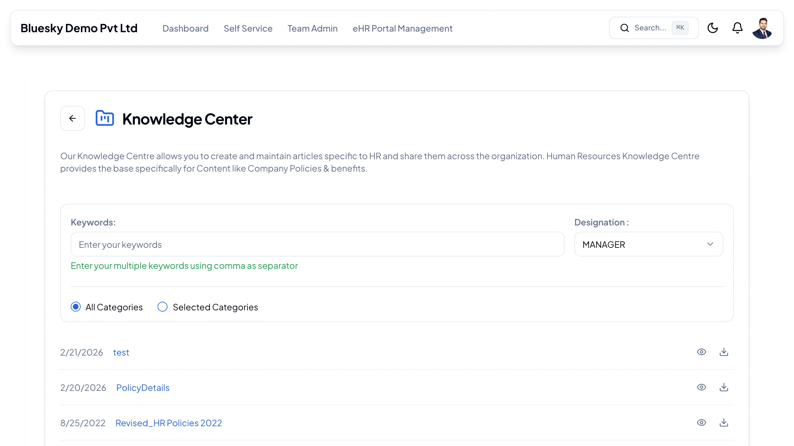Preview Revised_HR Policies 2022 document

click(702, 422)
